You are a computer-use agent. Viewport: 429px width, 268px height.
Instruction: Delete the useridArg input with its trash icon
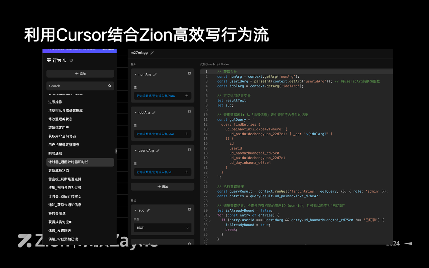[189, 150]
